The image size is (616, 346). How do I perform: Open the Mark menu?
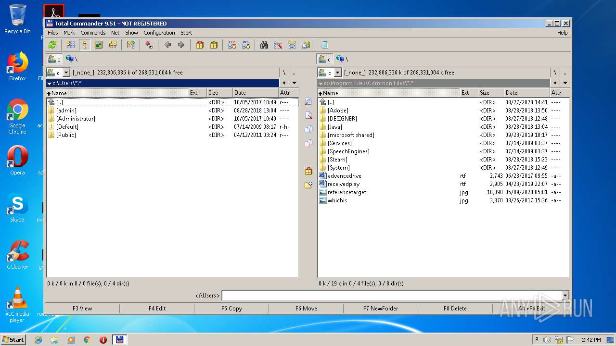69,33
